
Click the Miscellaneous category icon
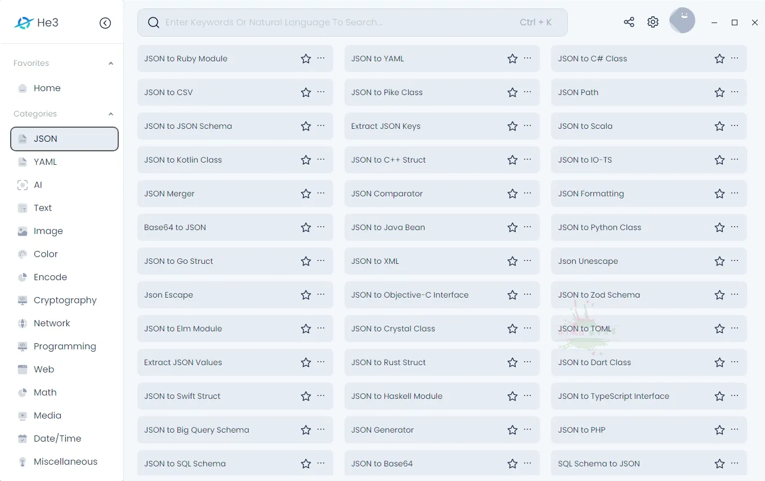(x=23, y=462)
